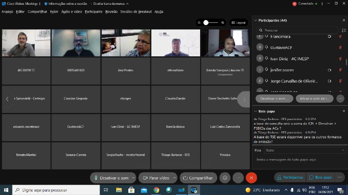Click the red leave meeting button
The image size is (348, 195).
click(251, 178)
